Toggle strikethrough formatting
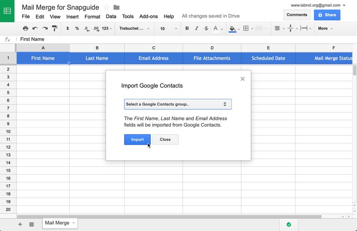 [x=206, y=28]
